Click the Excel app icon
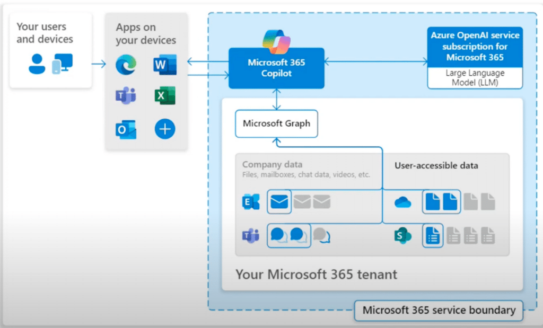Viewport: 543px width, 328px height. pos(164,96)
